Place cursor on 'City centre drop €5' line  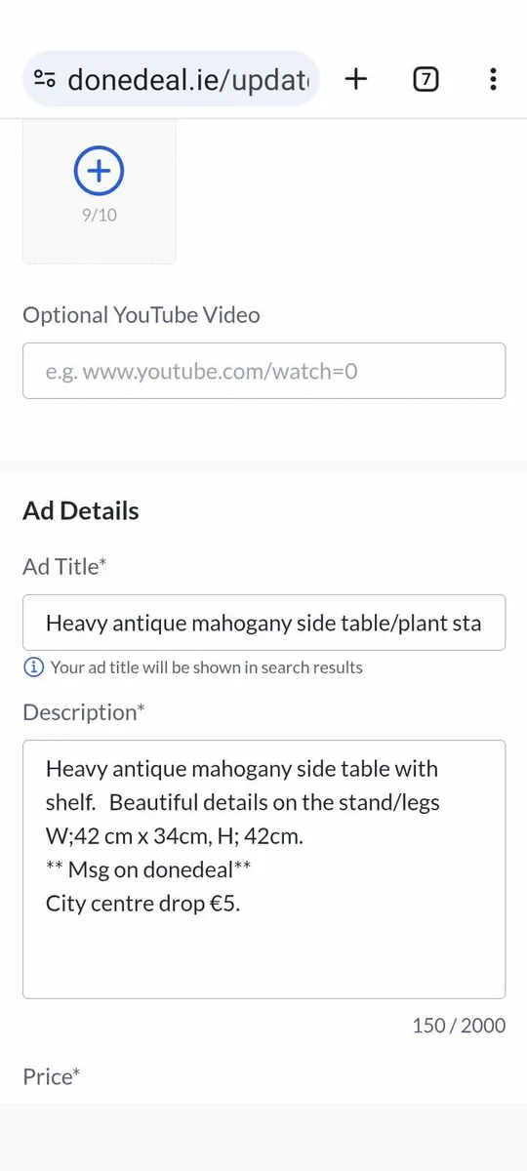[x=142, y=904]
